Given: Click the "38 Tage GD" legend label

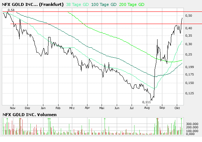Looking at the screenshot, I should pos(77,5).
